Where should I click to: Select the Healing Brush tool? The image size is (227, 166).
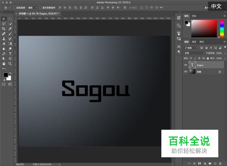3,34
